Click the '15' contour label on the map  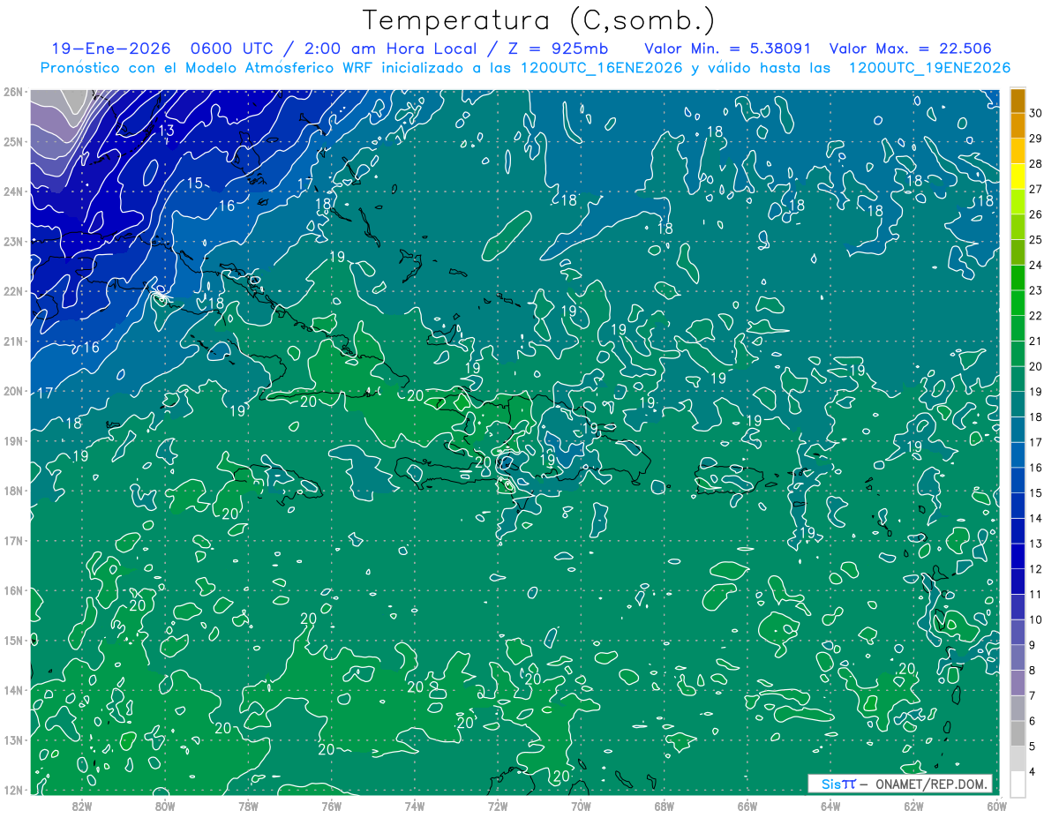click(x=194, y=184)
